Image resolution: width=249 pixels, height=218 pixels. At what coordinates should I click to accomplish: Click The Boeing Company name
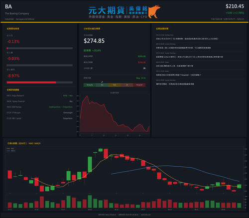pyautogui.click(x=17, y=13)
